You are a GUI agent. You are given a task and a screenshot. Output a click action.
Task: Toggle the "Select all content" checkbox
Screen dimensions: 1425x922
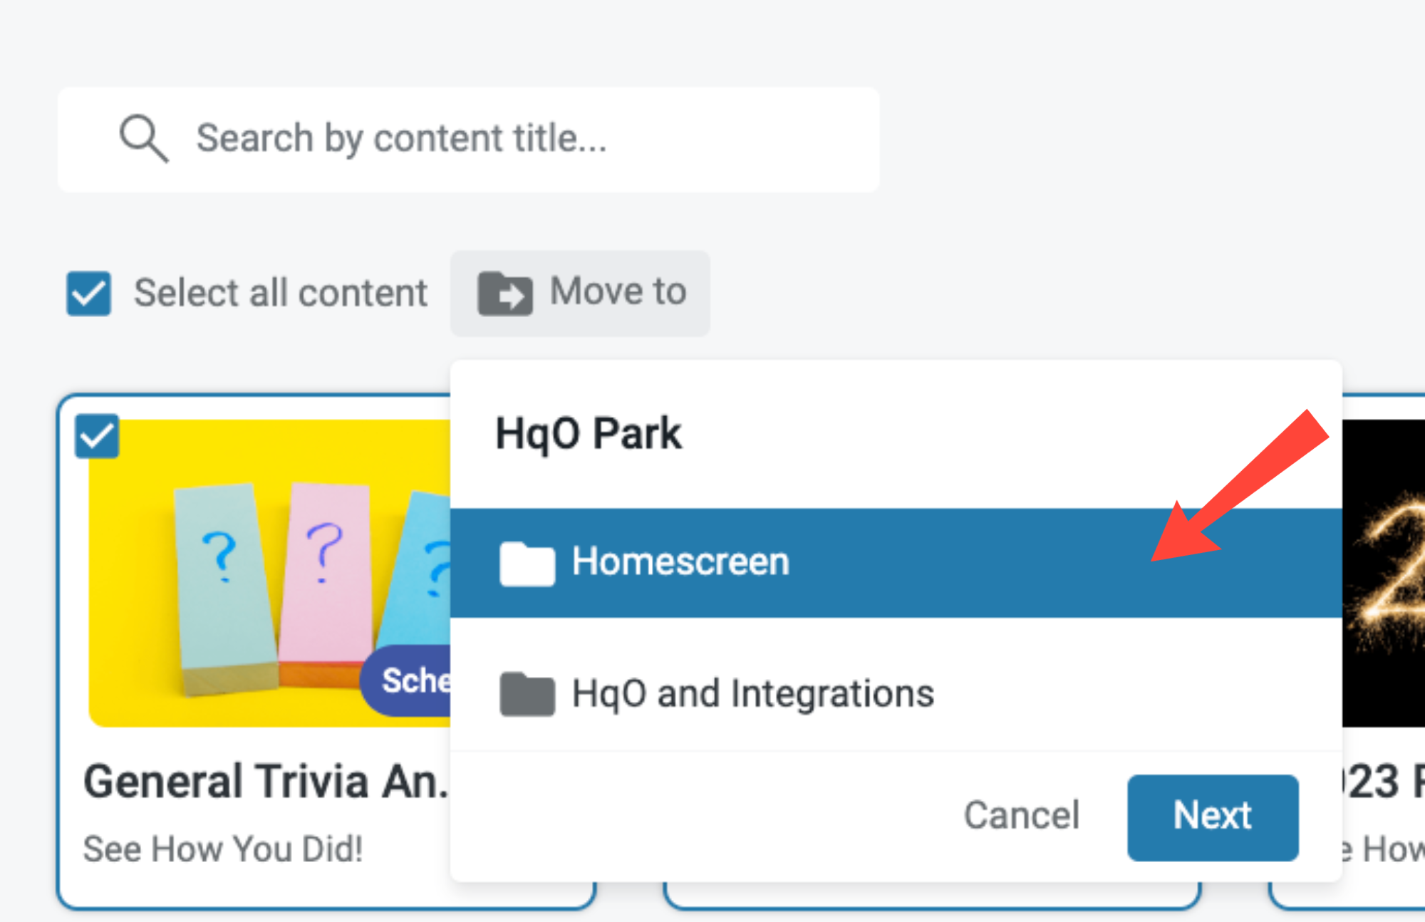click(x=88, y=293)
